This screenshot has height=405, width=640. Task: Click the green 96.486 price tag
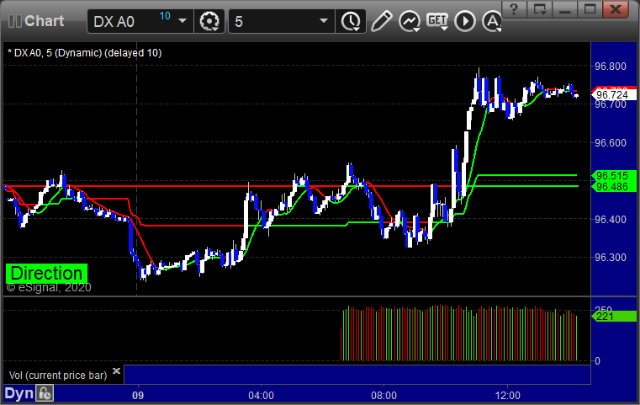click(614, 187)
